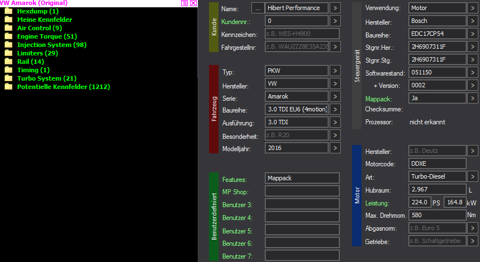Open the Air Control (9) folder

[x=40, y=28]
